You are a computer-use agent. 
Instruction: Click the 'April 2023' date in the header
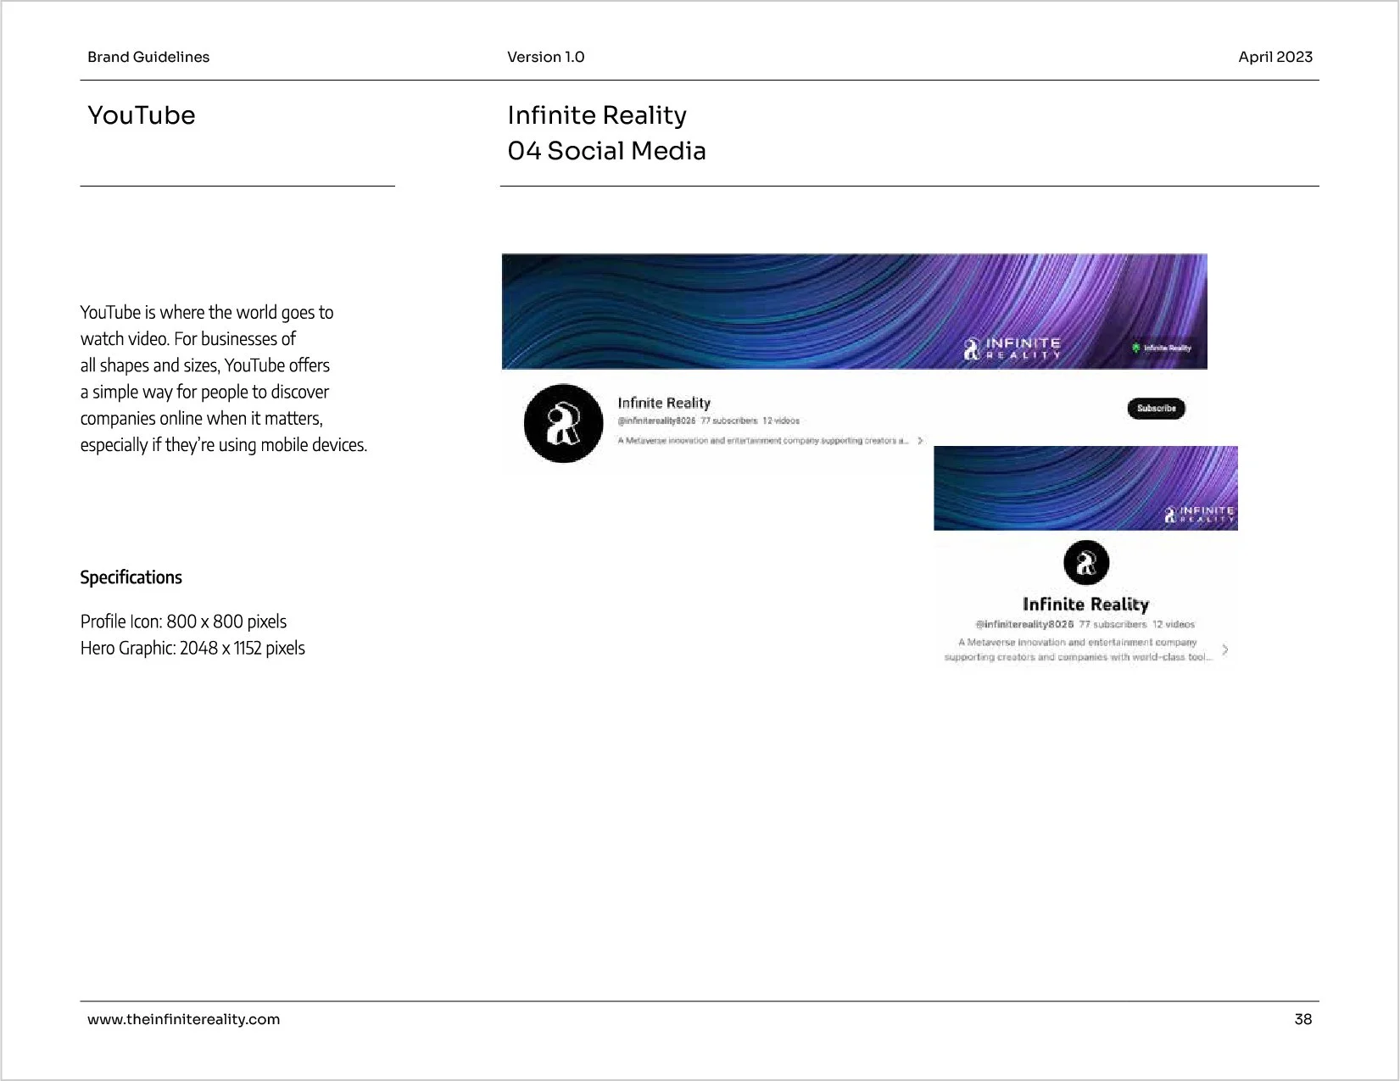click(1275, 57)
